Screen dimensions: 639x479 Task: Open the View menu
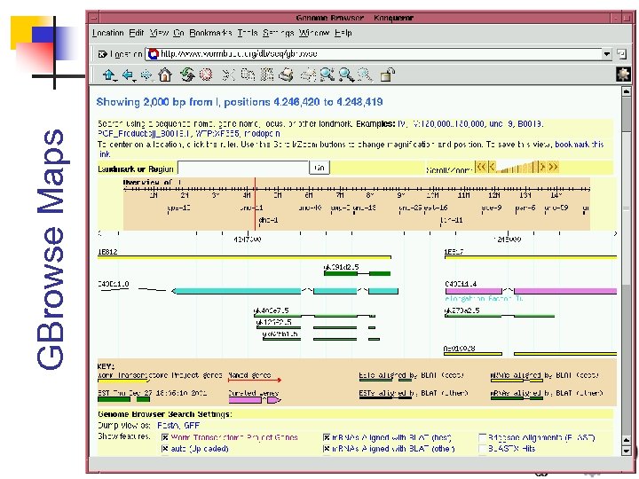click(159, 33)
